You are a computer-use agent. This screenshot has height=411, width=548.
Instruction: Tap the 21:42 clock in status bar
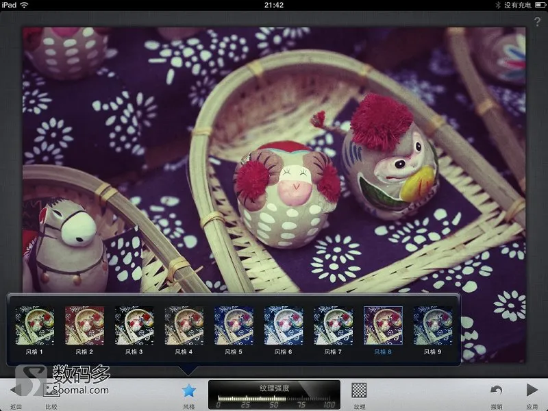tap(273, 5)
